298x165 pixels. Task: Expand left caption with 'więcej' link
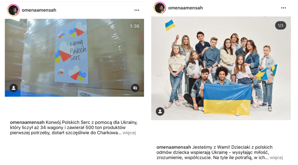[129, 133]
